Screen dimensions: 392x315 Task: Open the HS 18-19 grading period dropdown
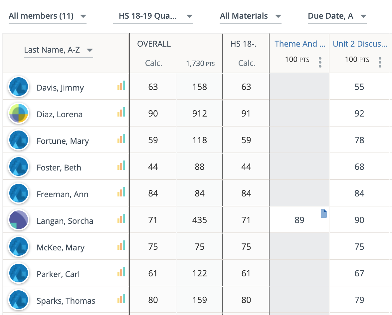click(x=153, y=16)
